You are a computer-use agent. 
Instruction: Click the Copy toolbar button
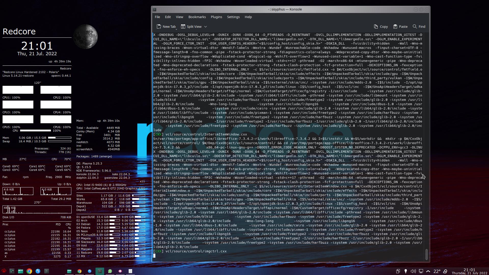(x=381, y=26)
